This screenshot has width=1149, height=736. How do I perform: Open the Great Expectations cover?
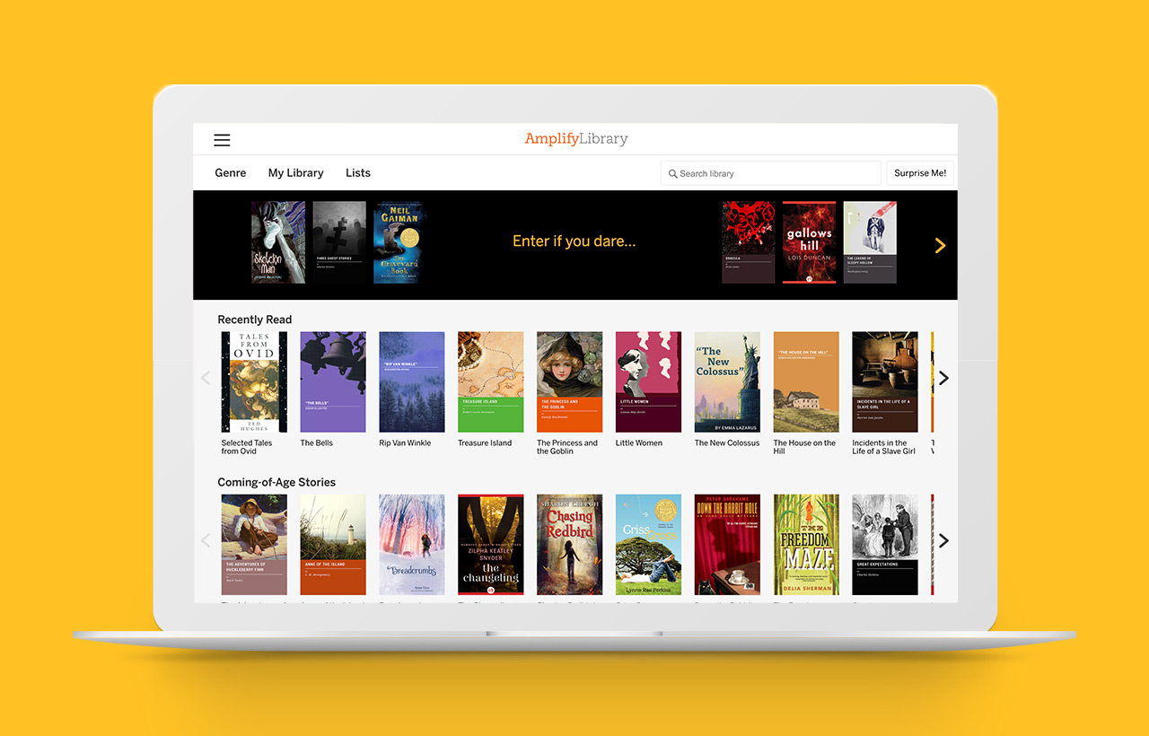tap(885, 545)
